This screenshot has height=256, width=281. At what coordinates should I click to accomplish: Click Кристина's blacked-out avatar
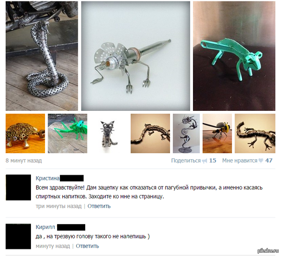18,187
